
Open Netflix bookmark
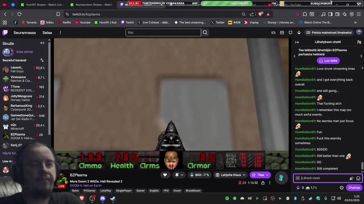tap(65, 22)
